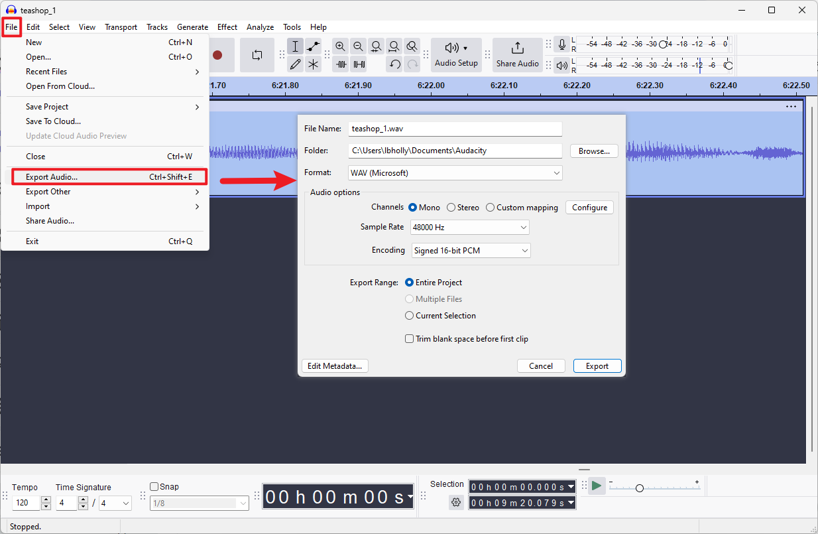Select the Envelope tool
This screenshot has height=534, width=818.
click(x=314, y=46)
